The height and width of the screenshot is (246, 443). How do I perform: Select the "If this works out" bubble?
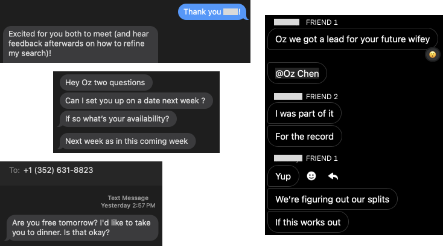(x=308, y=222)
